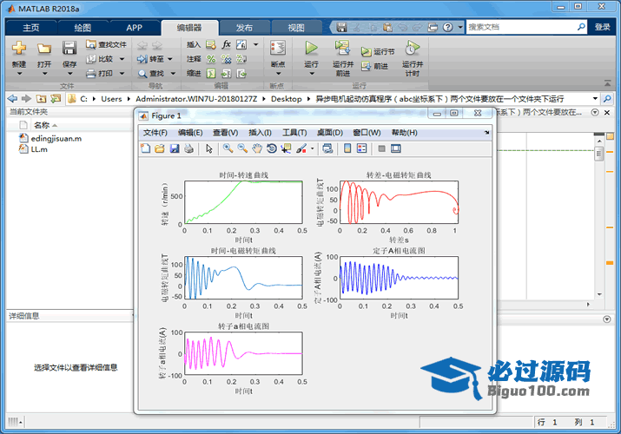Click the Name (名称) column header

pos(42,125)
